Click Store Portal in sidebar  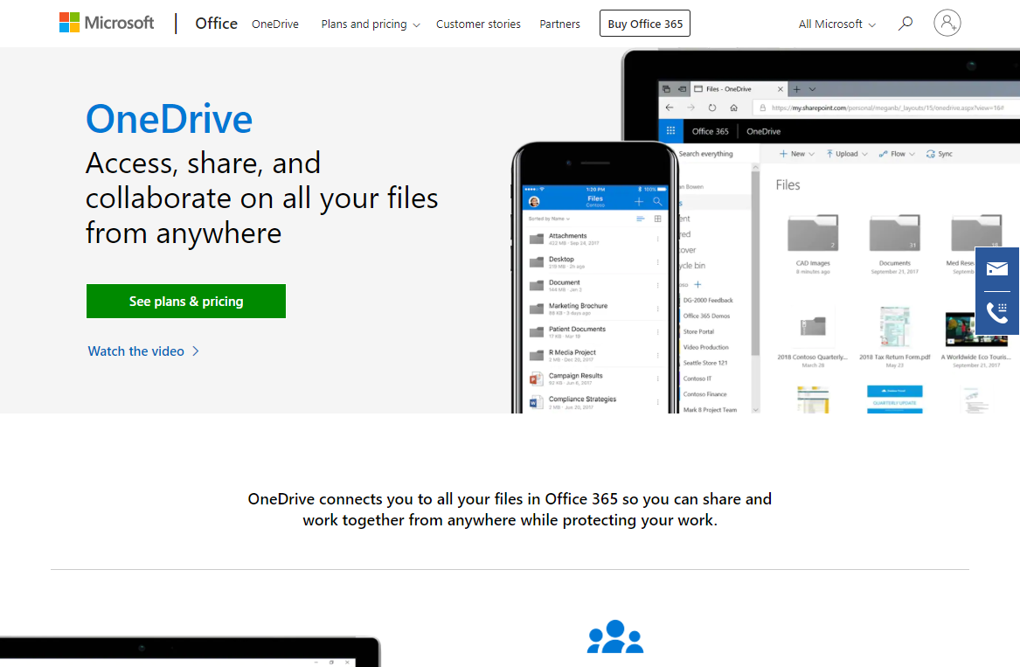click(698, 332)
